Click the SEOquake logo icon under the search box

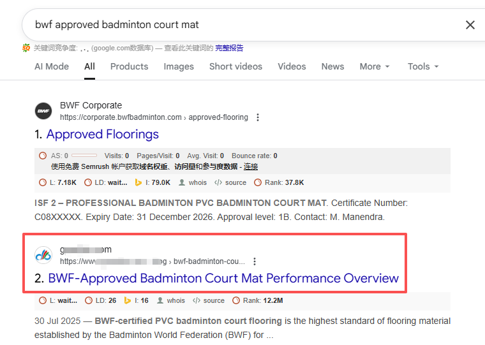[x=26, y=48]
